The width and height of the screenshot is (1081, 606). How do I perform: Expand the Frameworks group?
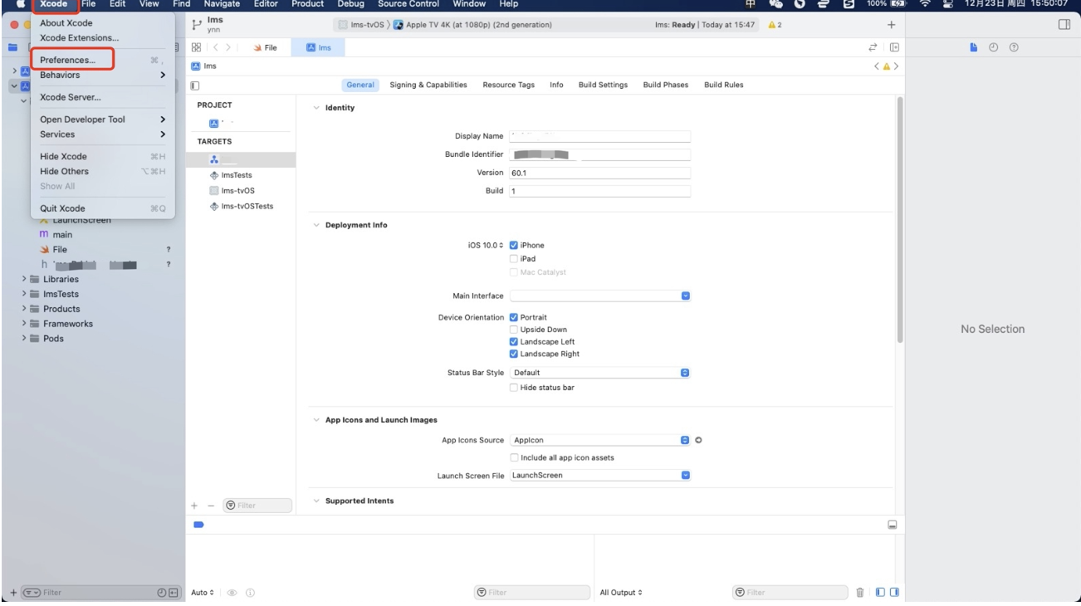click(x=25, y=324)
